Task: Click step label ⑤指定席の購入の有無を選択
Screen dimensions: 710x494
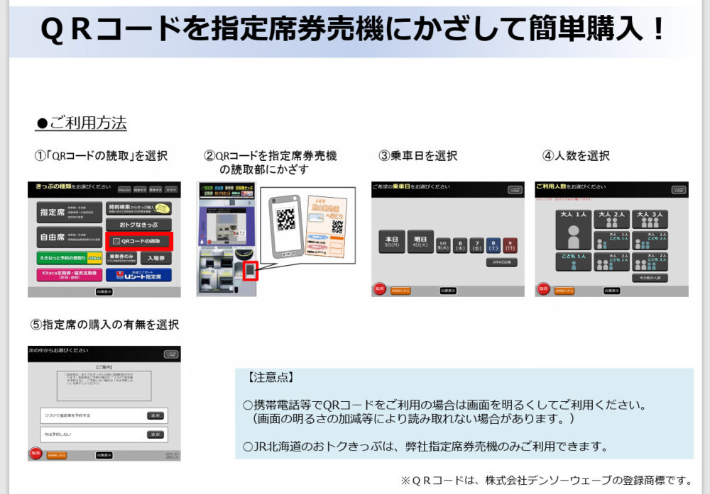Action: (104, 325)
